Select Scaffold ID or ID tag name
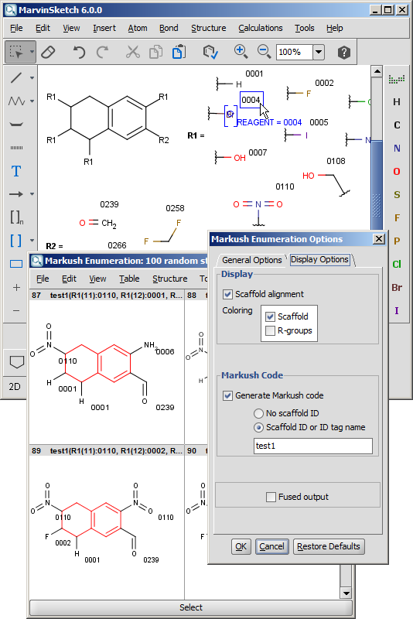 258,427
